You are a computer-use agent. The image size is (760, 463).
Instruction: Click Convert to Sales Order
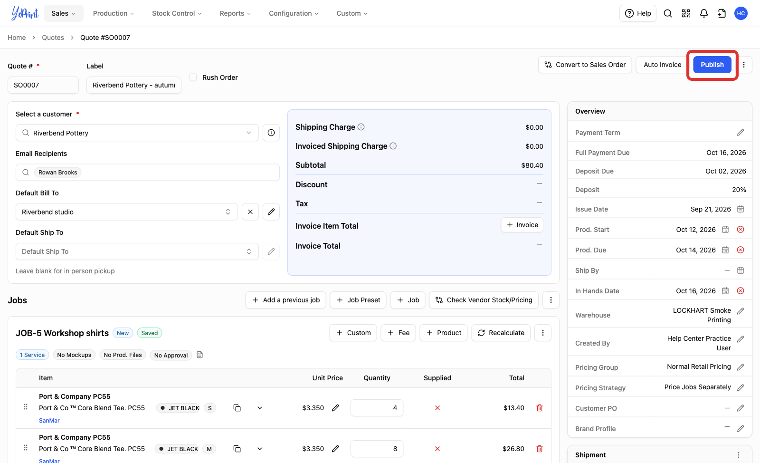(x=585, y=65)
